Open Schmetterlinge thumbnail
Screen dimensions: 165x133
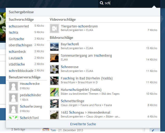click(54, 104)
